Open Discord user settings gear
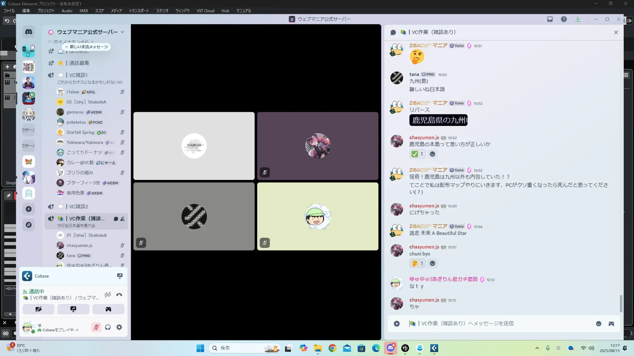This screenshot has height=356, width=634. [119, 327]
